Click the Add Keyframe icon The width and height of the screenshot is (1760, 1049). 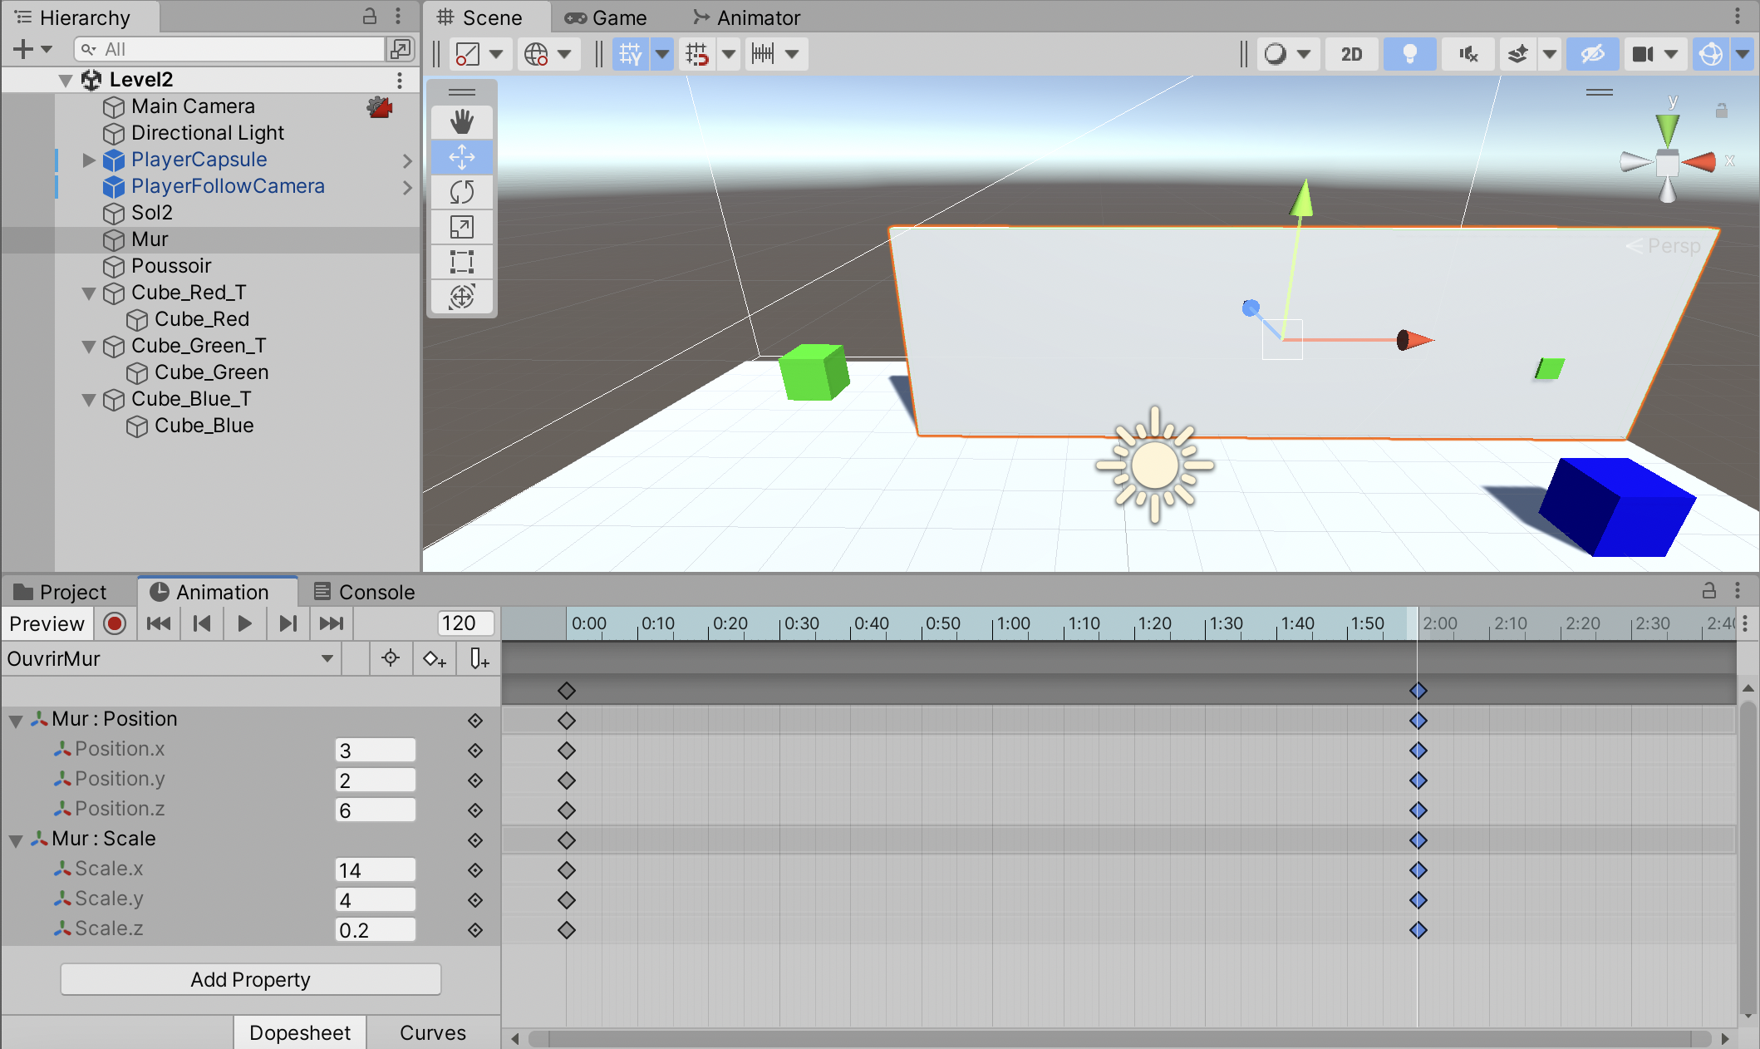tap(435, 659)
